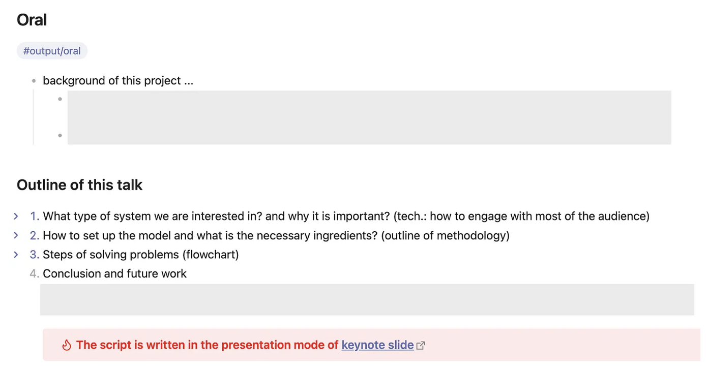Click the list number '3.' marker
The height and width of the screenshot is (369, 706).
35,255
